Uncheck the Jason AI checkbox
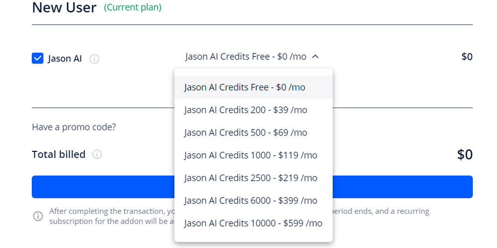The image size is (497, 248). pyautogui.click(x=37, y=59)
